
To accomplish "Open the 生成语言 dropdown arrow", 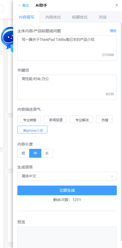I will click(112, 176).
